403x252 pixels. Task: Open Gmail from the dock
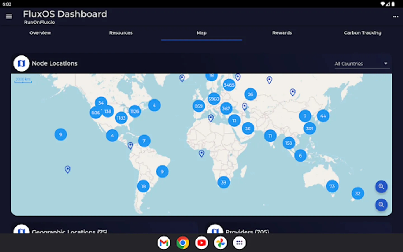[164, 243]
